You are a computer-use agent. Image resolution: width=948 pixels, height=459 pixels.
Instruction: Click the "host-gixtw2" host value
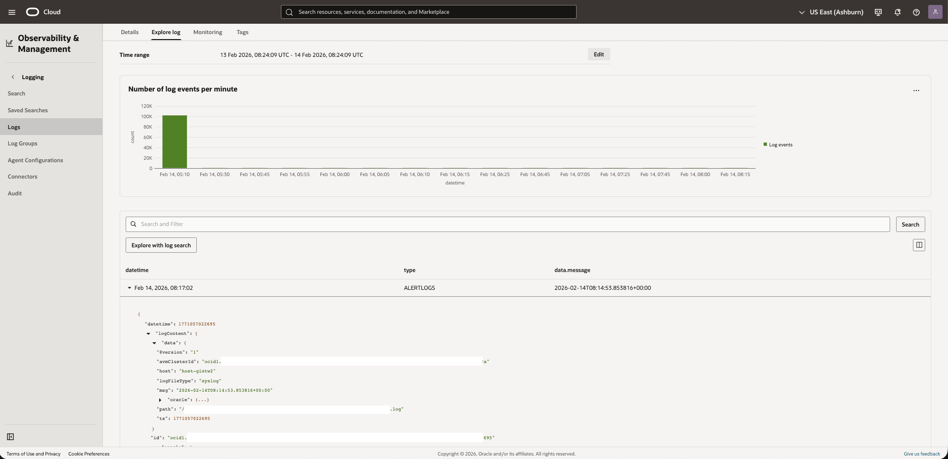pyautogui.click(x=197, y=371)
